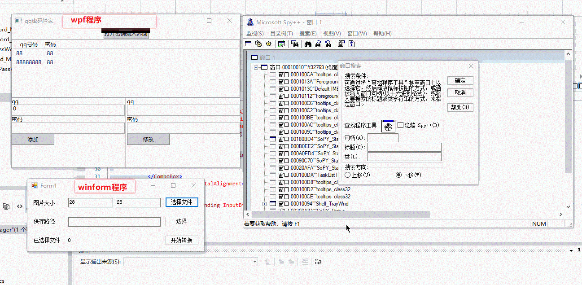The height and width of the screenshot is (285, 582).
Task: Click the Refresh icon in Spy++ toolbar
Action: (351, 44)
